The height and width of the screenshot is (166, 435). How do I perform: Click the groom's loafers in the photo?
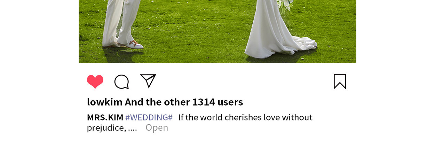130,44
